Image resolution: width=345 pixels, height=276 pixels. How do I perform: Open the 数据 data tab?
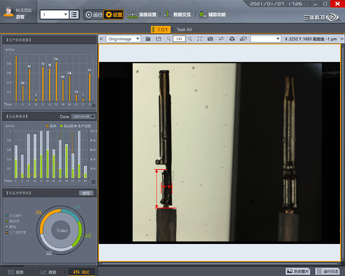[x=49, y=272]
